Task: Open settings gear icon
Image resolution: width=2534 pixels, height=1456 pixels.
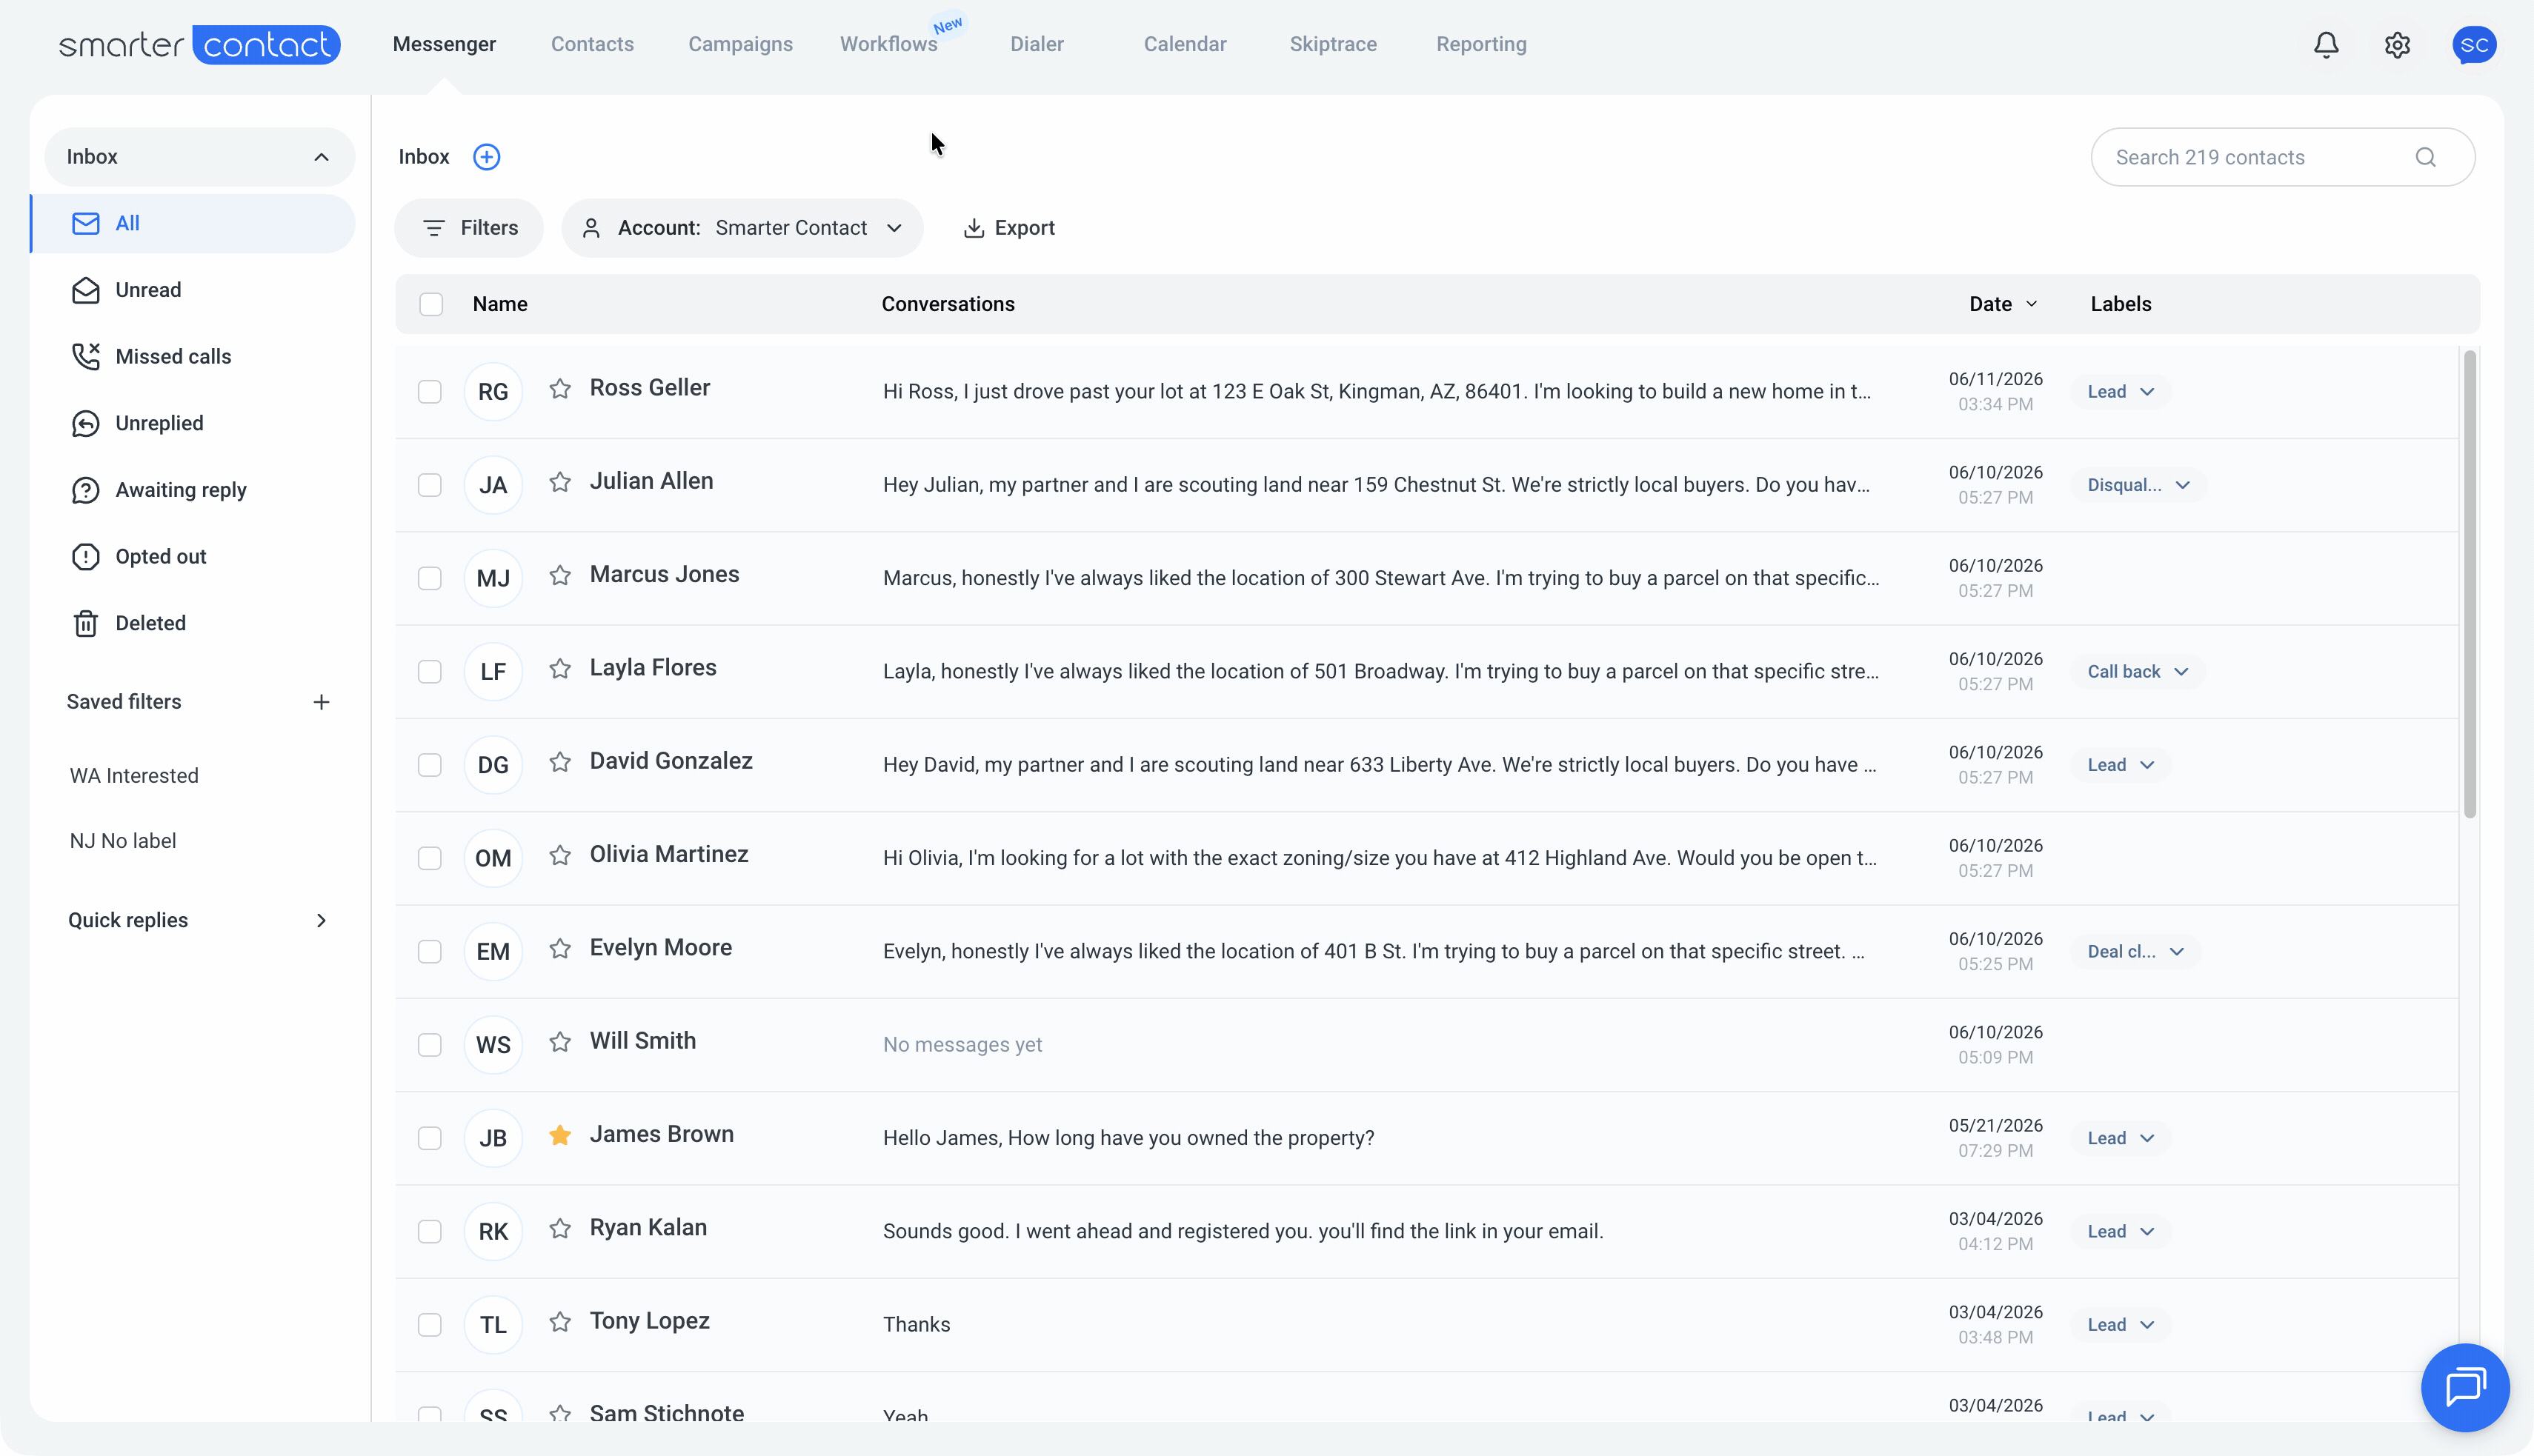Action: 2397,45
